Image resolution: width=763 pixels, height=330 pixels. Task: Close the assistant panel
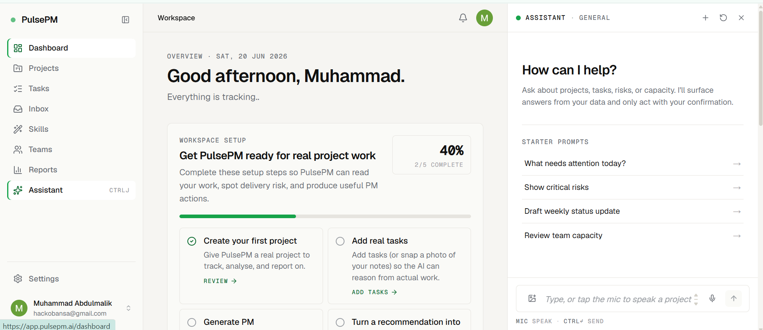(741, 18)
